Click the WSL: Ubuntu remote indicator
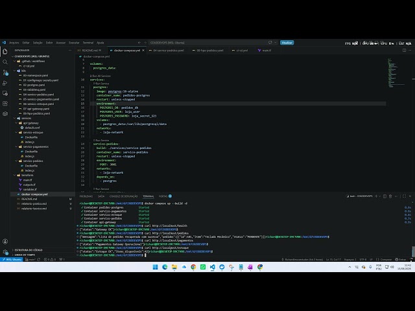This screenshot has width=415, height=311. click(12, 259)
